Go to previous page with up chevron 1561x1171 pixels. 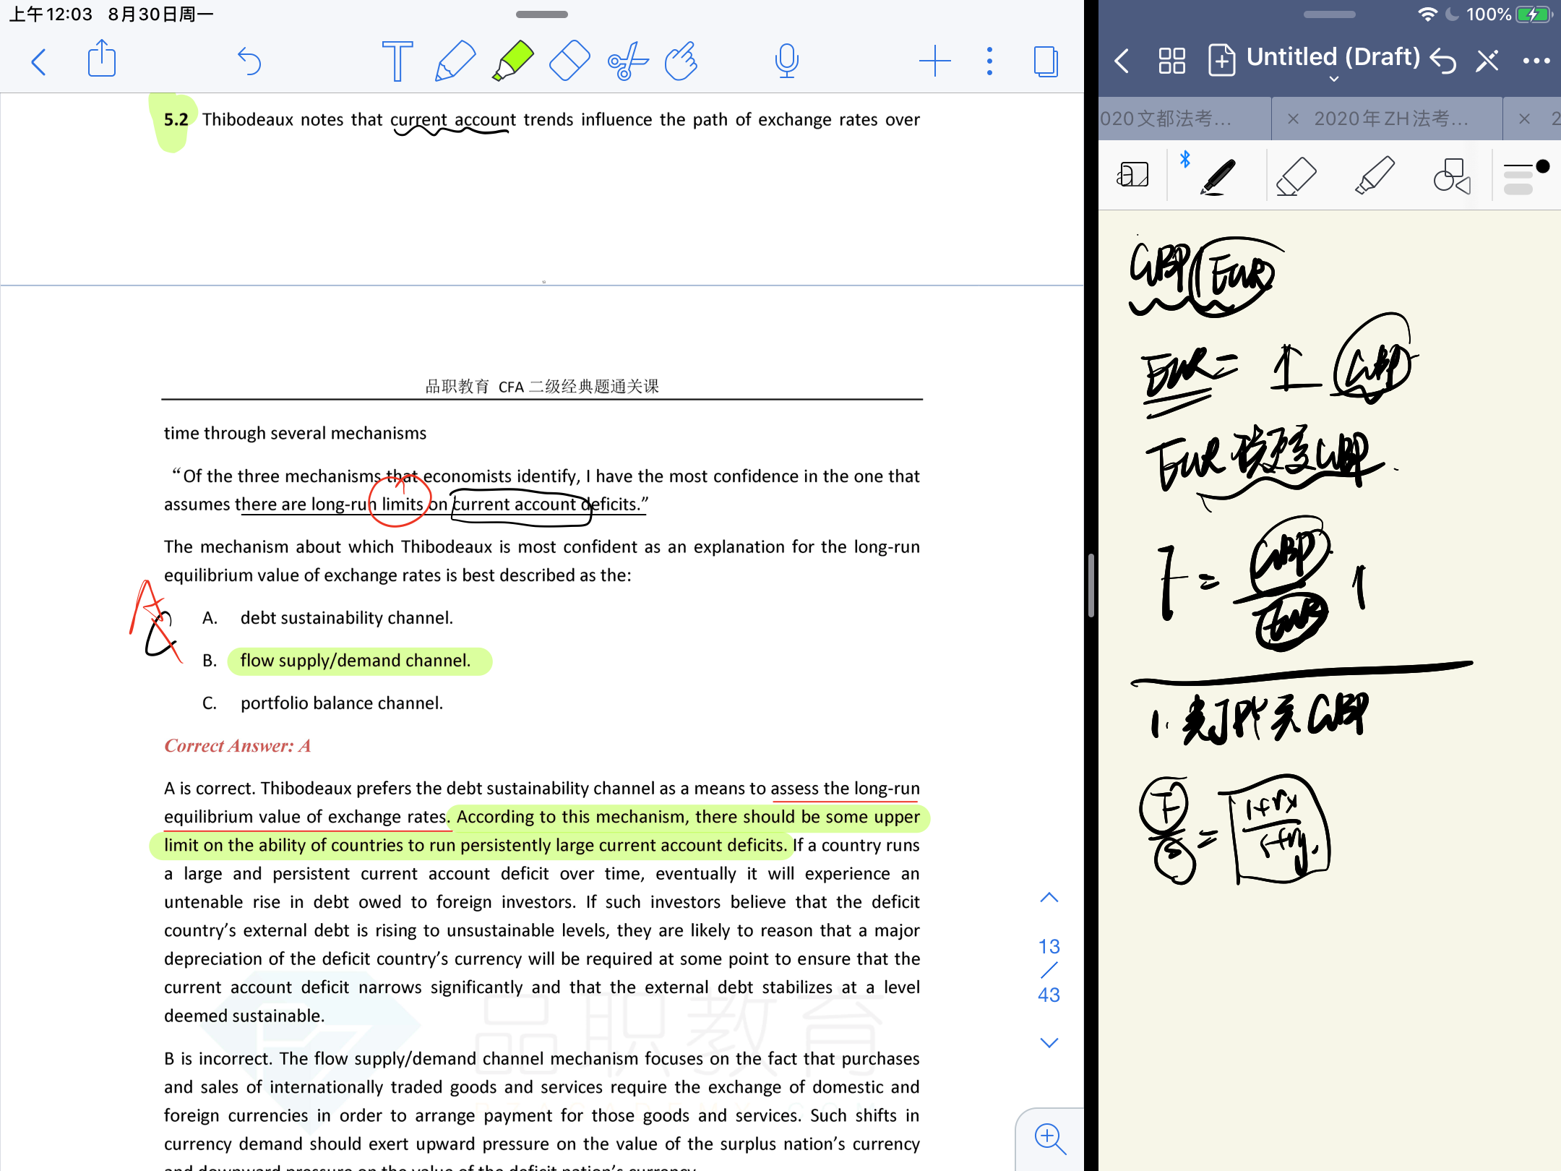pyautogui.click(x=1049, y=898)
